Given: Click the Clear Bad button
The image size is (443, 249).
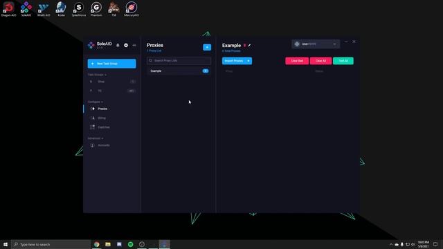Looking at the screenshot, I should (297, 61).
